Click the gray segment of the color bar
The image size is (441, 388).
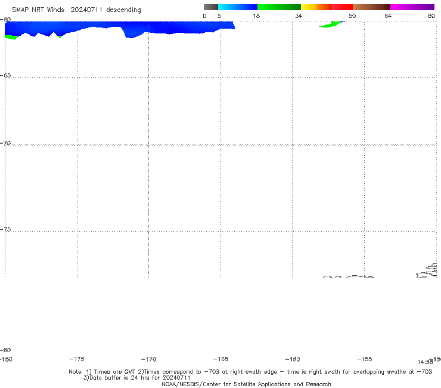(x=210, y=7)
